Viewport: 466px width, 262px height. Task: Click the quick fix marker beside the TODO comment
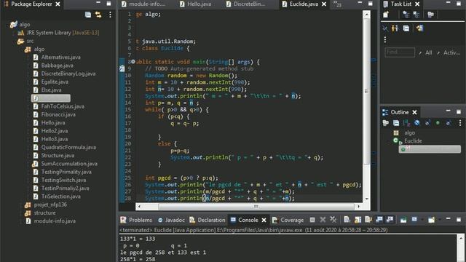pos(122,68)
